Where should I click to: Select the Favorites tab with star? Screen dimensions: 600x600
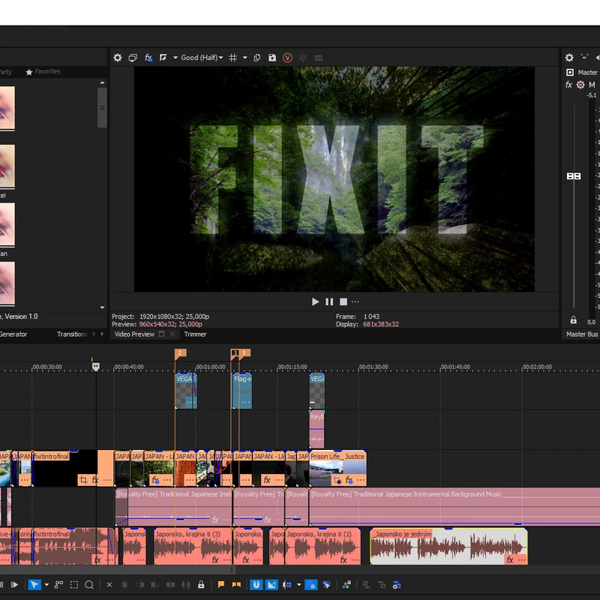pos(43,71)
